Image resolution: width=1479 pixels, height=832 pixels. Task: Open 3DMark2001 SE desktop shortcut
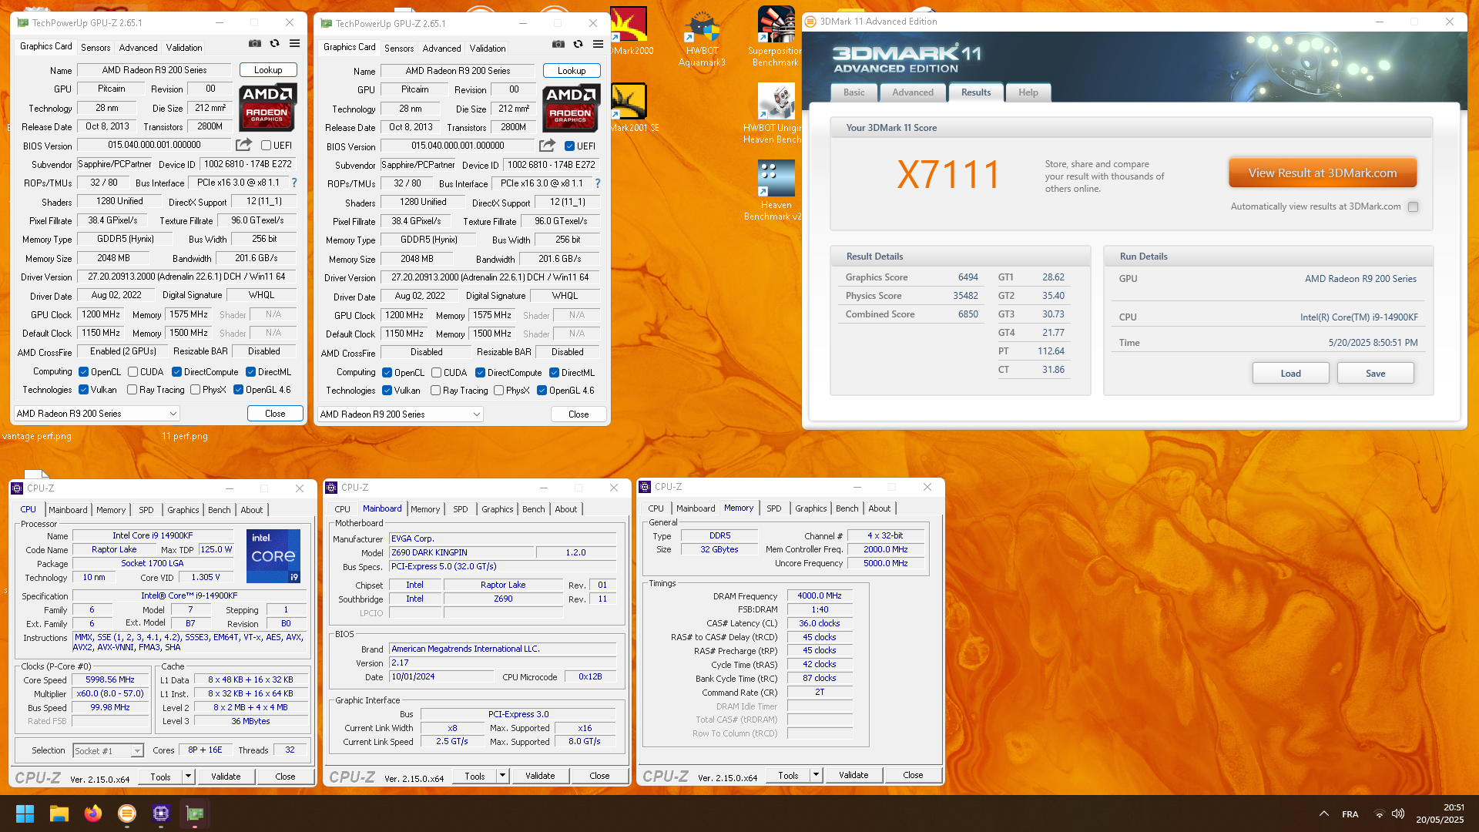pyautogui.click(x=630, y=108)
